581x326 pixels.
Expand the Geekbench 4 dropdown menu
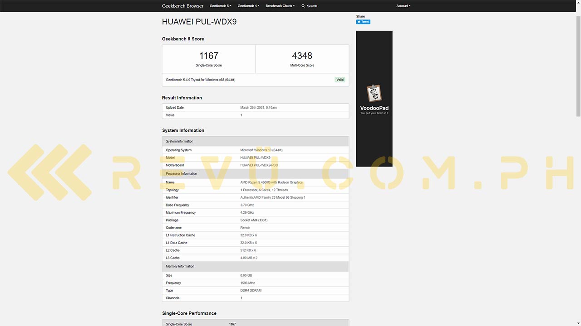[x=248, y=6]
